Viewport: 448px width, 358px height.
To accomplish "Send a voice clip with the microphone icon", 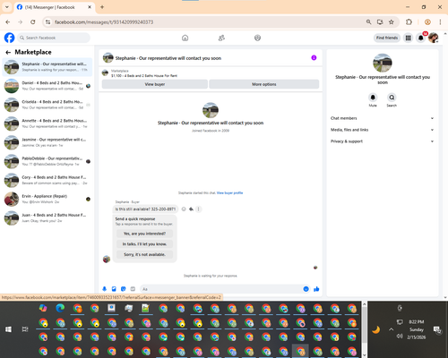I will [105, 289].
